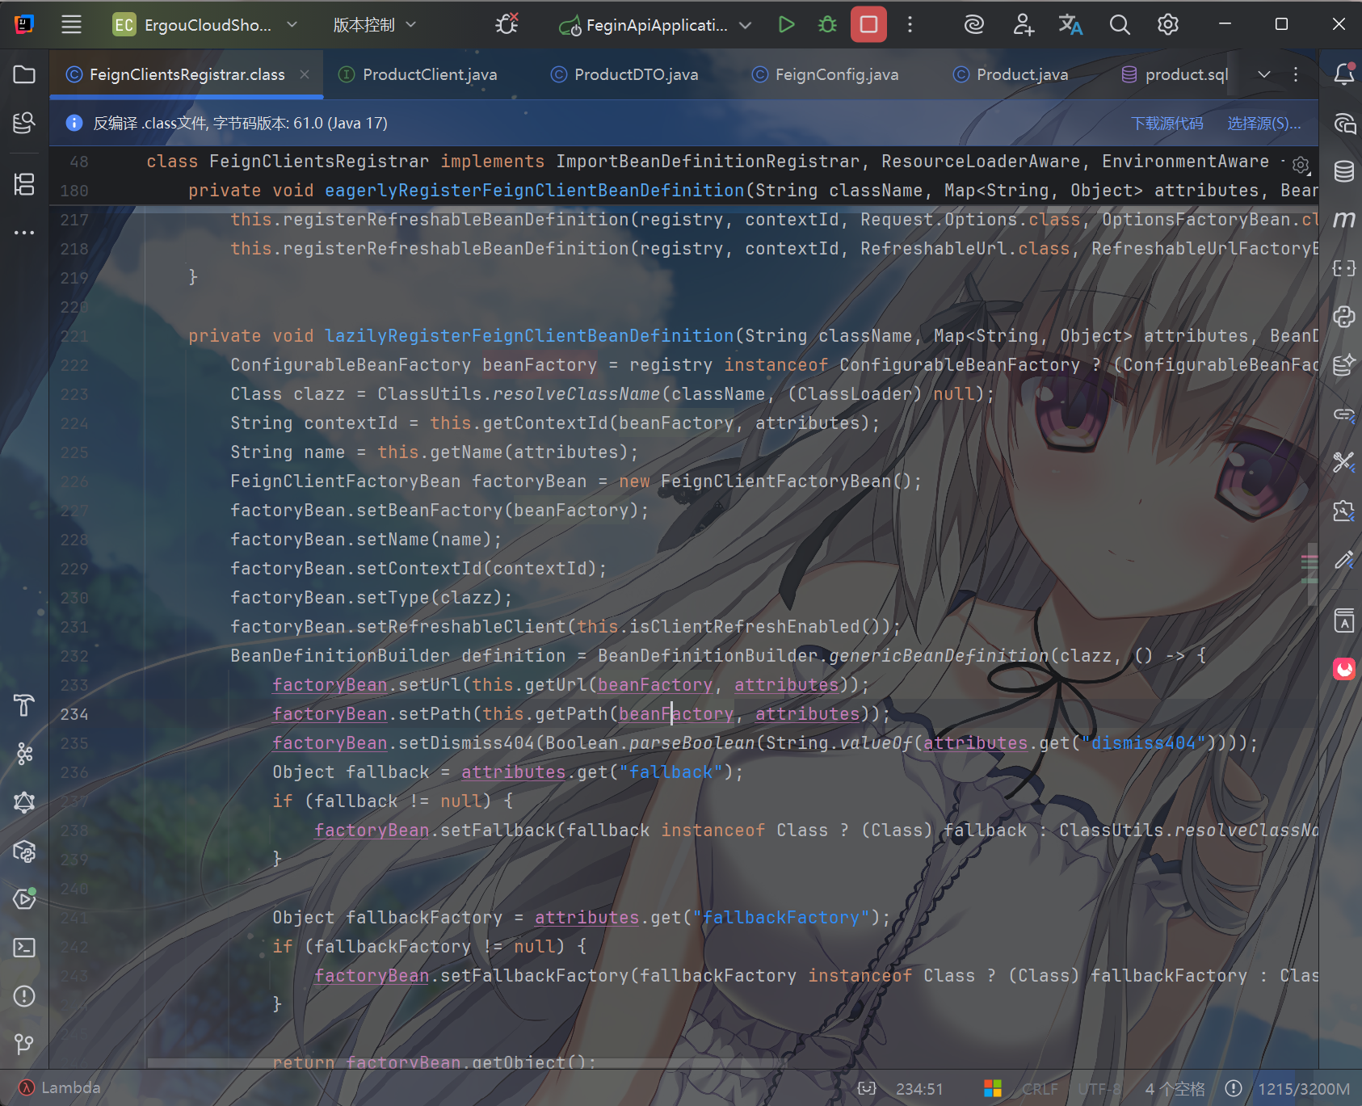Click the horizontal scrollbar at editor bottom

(x=467, y=1062)
